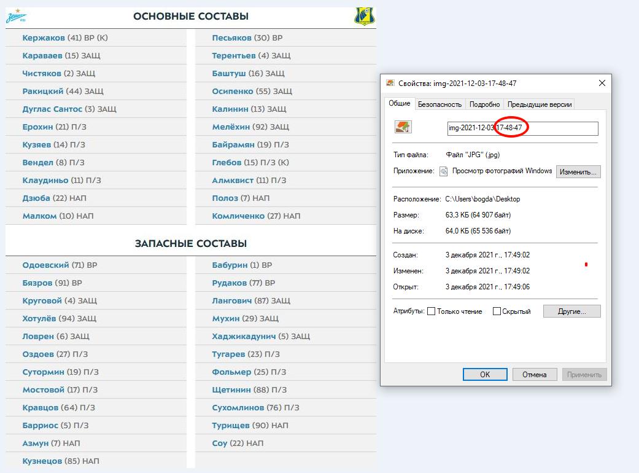639x473 pixels.
Task: Open substitute link Хотулёв
Action: 39,318
